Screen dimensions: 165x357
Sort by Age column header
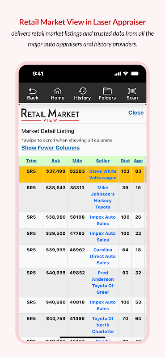click(x=138, y=161)
